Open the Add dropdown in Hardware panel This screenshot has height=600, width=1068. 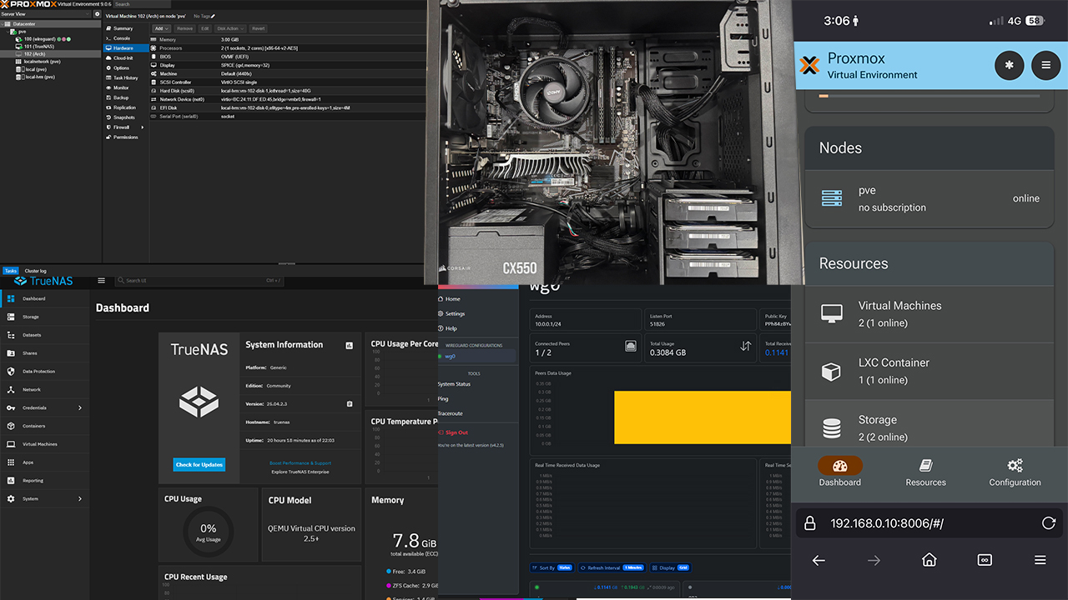163,27
